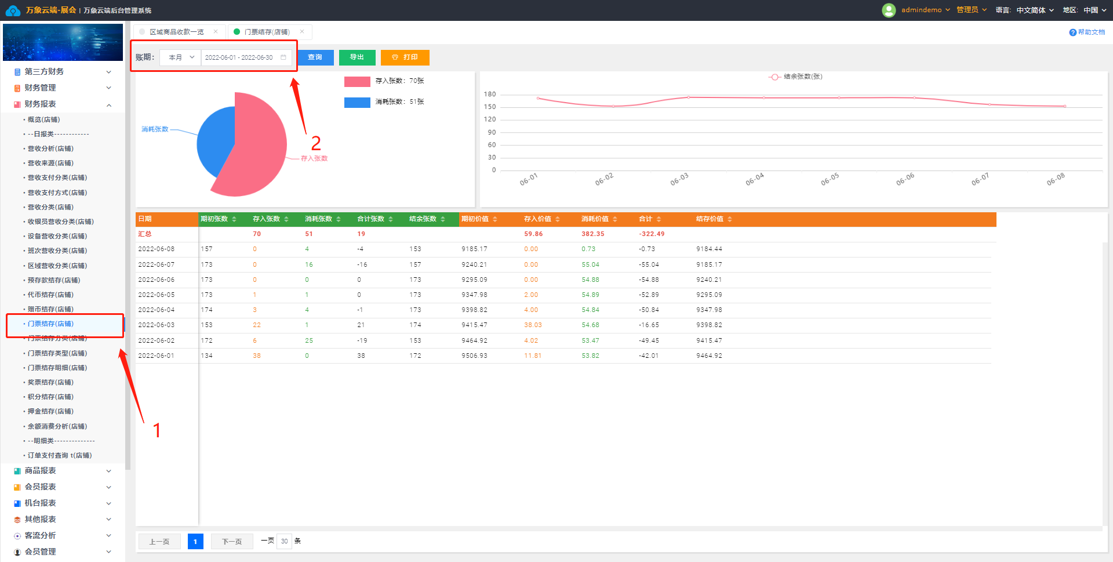Click the calendar icon in date range

[x=283, y=57]
